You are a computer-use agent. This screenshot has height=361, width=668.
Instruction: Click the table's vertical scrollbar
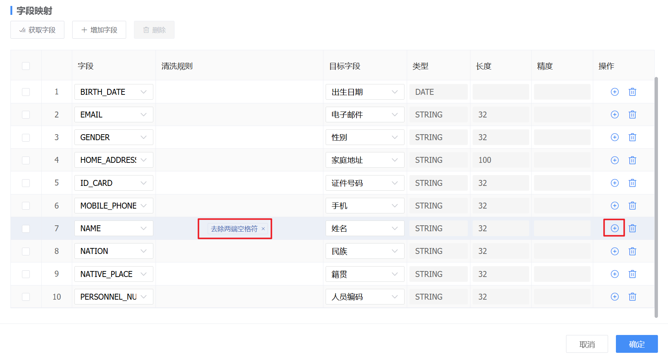tap(656, 197)
